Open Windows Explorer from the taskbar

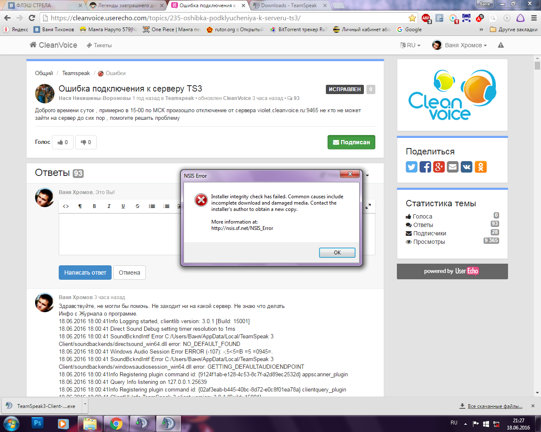point(90,423)
